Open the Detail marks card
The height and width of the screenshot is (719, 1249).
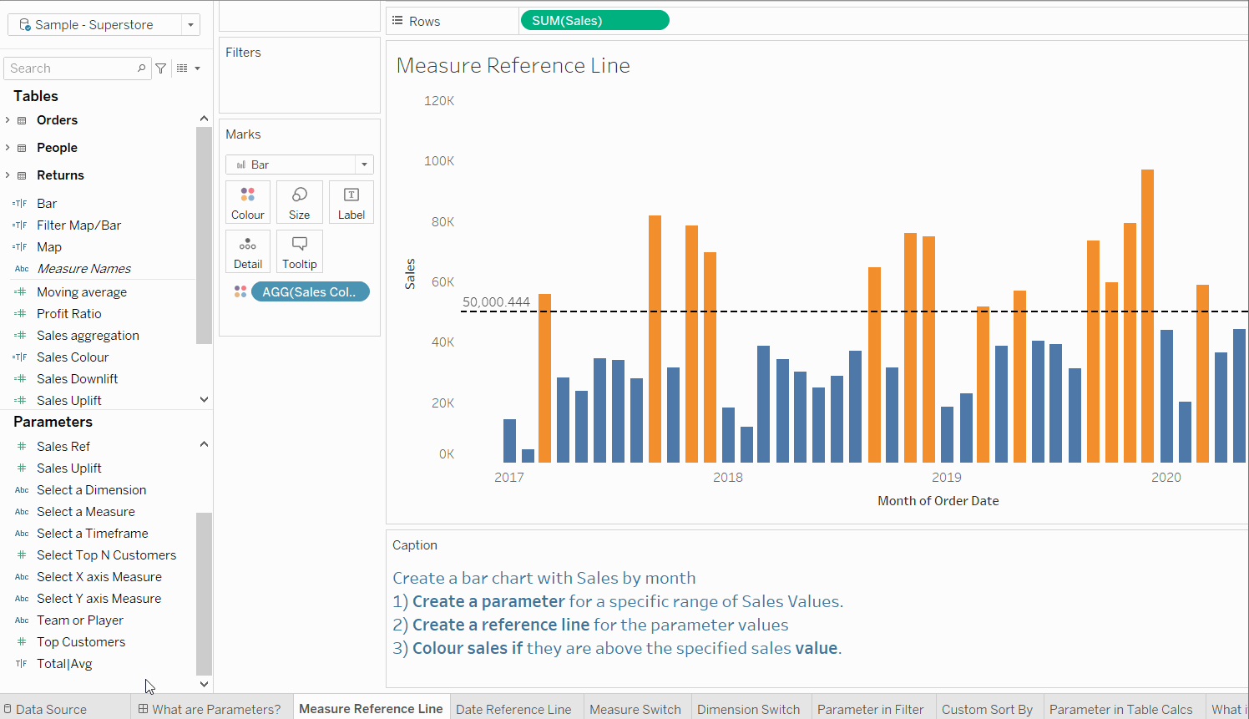(248, 252)
